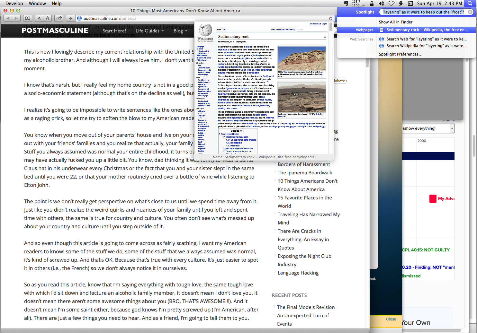
Task: Click the back navigation arrow in Safari
Action: [x=8, y=18]
